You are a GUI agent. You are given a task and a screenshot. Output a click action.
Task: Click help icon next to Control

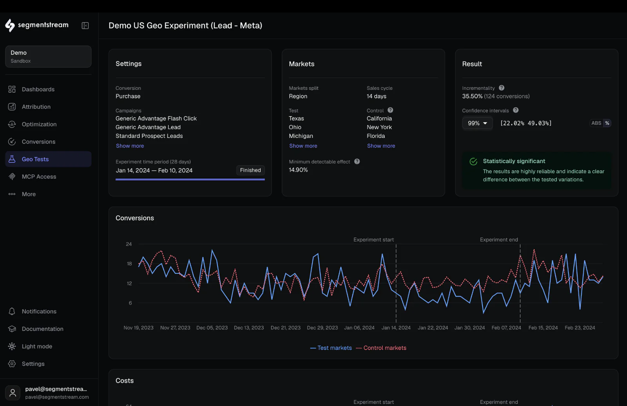point(390,110)
